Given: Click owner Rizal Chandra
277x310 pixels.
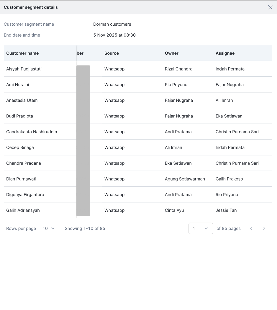Looking at the screenshot, I should pos(178,69).
